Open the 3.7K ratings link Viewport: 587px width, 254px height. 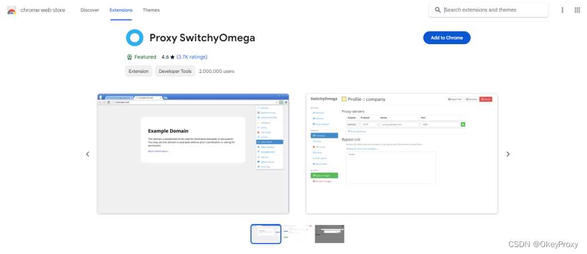[191, 57]
